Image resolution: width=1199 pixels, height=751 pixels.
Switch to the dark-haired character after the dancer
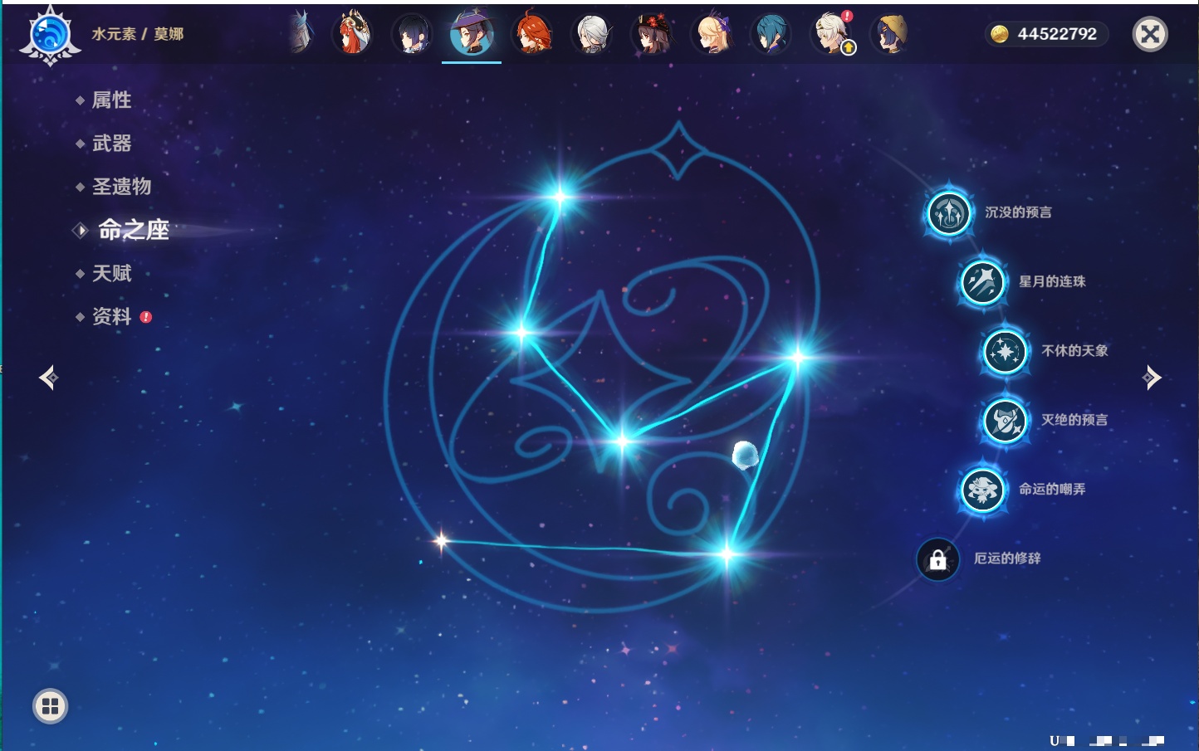412,33
